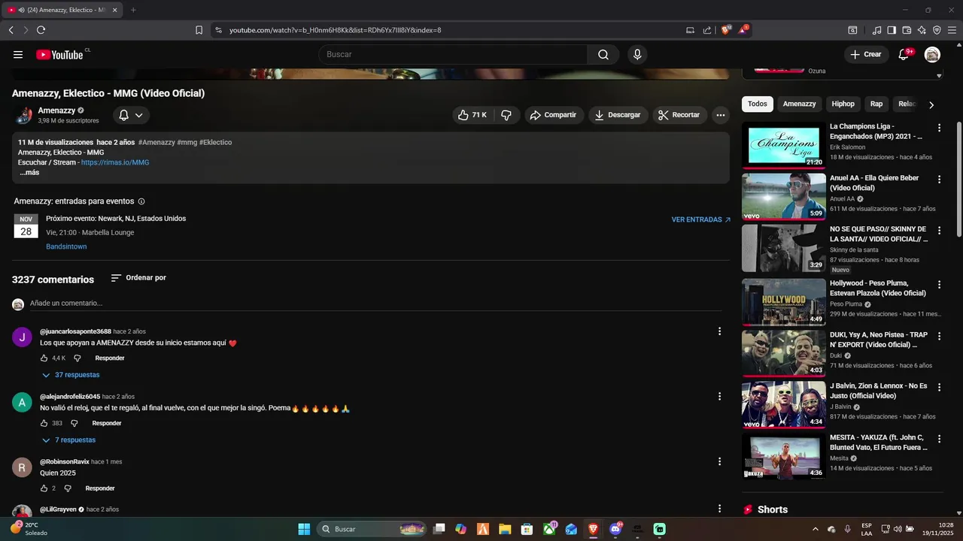Screen dimensions: 963x541
Task: Open the video's more actions menu
Action: click(721, 115)
